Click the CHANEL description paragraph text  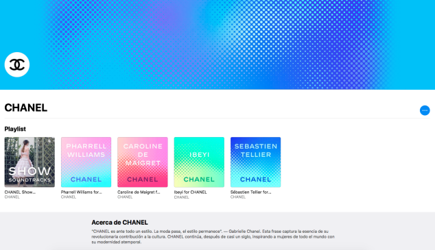[x=213, y=237]
